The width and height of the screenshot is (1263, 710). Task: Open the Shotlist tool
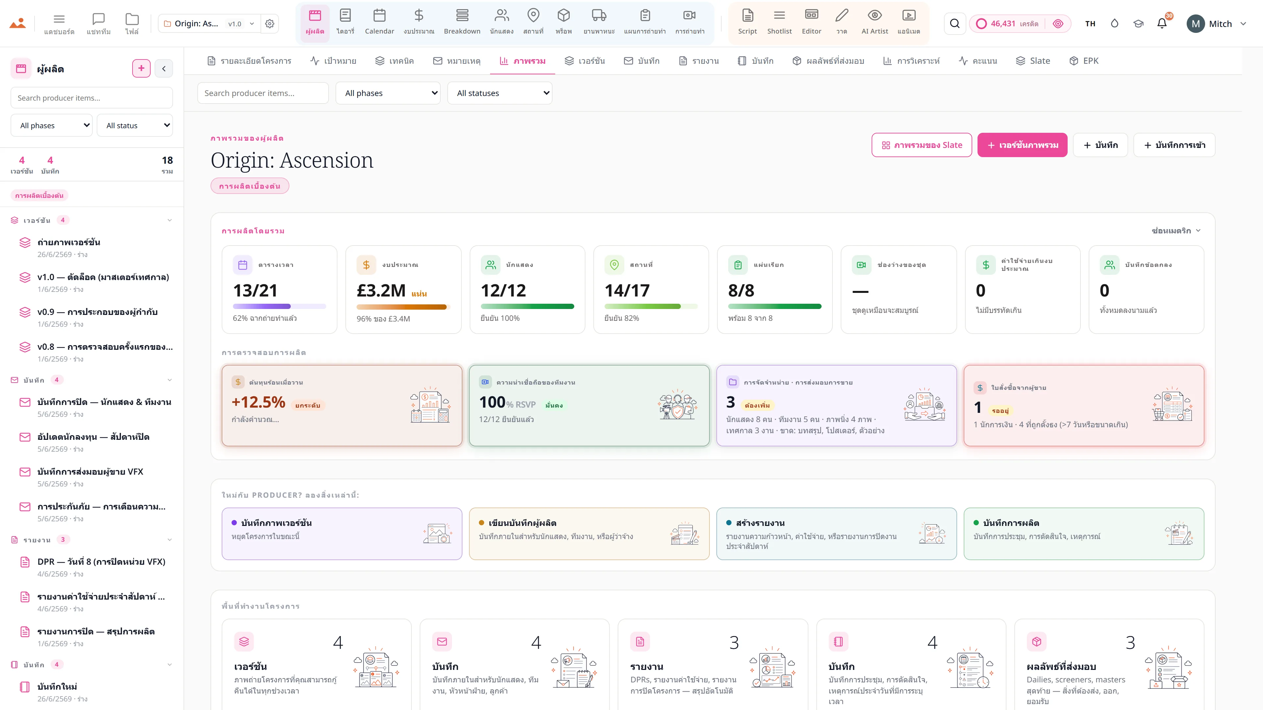779,23
